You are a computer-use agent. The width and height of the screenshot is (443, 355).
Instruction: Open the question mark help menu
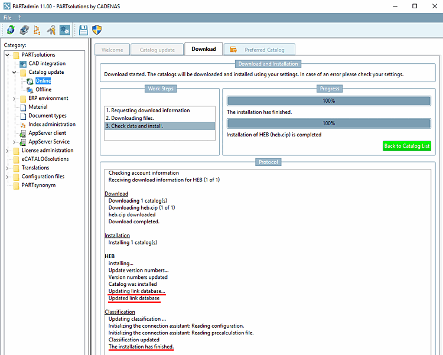(x=19, y=18)
